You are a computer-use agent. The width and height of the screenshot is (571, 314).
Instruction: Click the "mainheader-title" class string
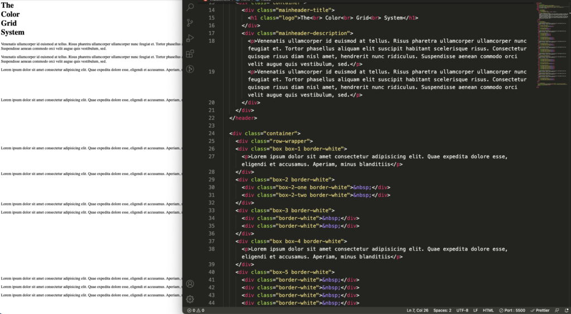(304, 10)
